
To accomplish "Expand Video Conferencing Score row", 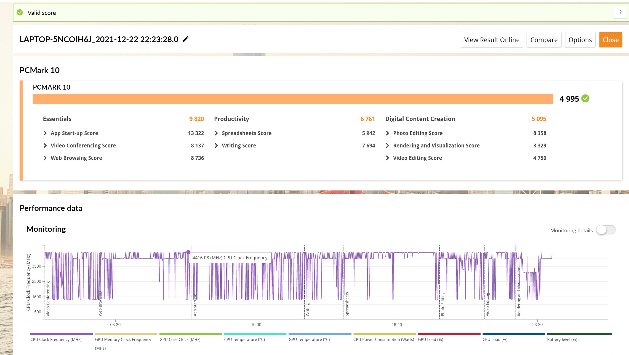I will tap(45, 146).
